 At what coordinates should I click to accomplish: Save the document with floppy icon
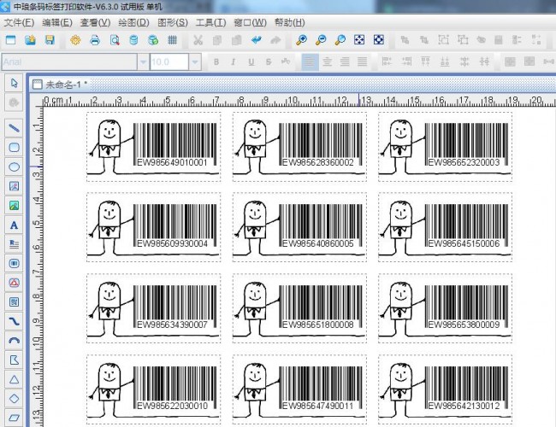coord(50,40)
